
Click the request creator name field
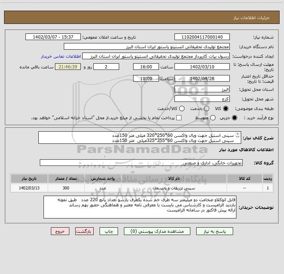pos(156,56)
